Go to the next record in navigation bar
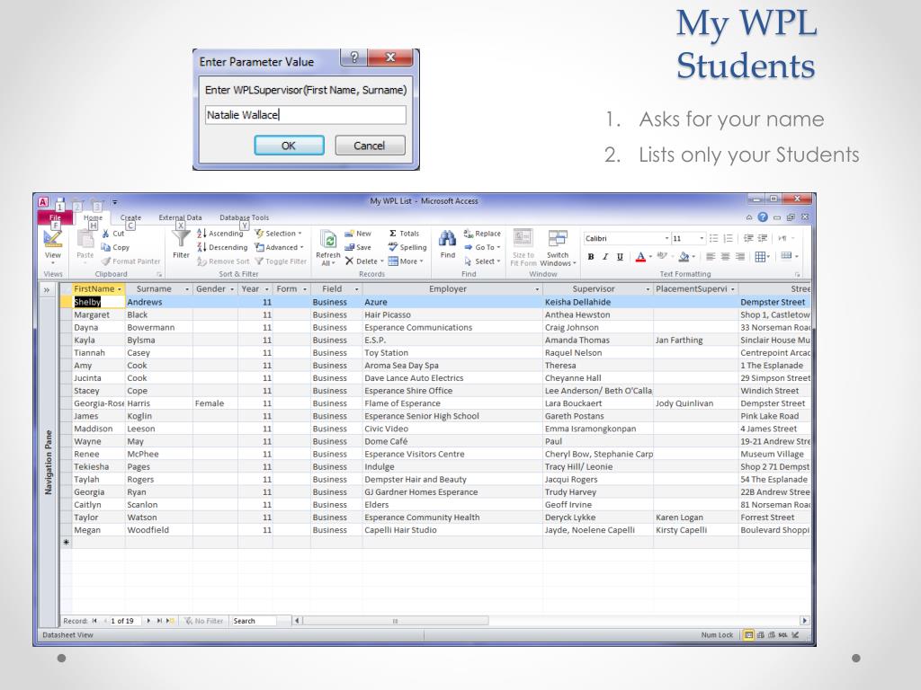 (148, 621)
